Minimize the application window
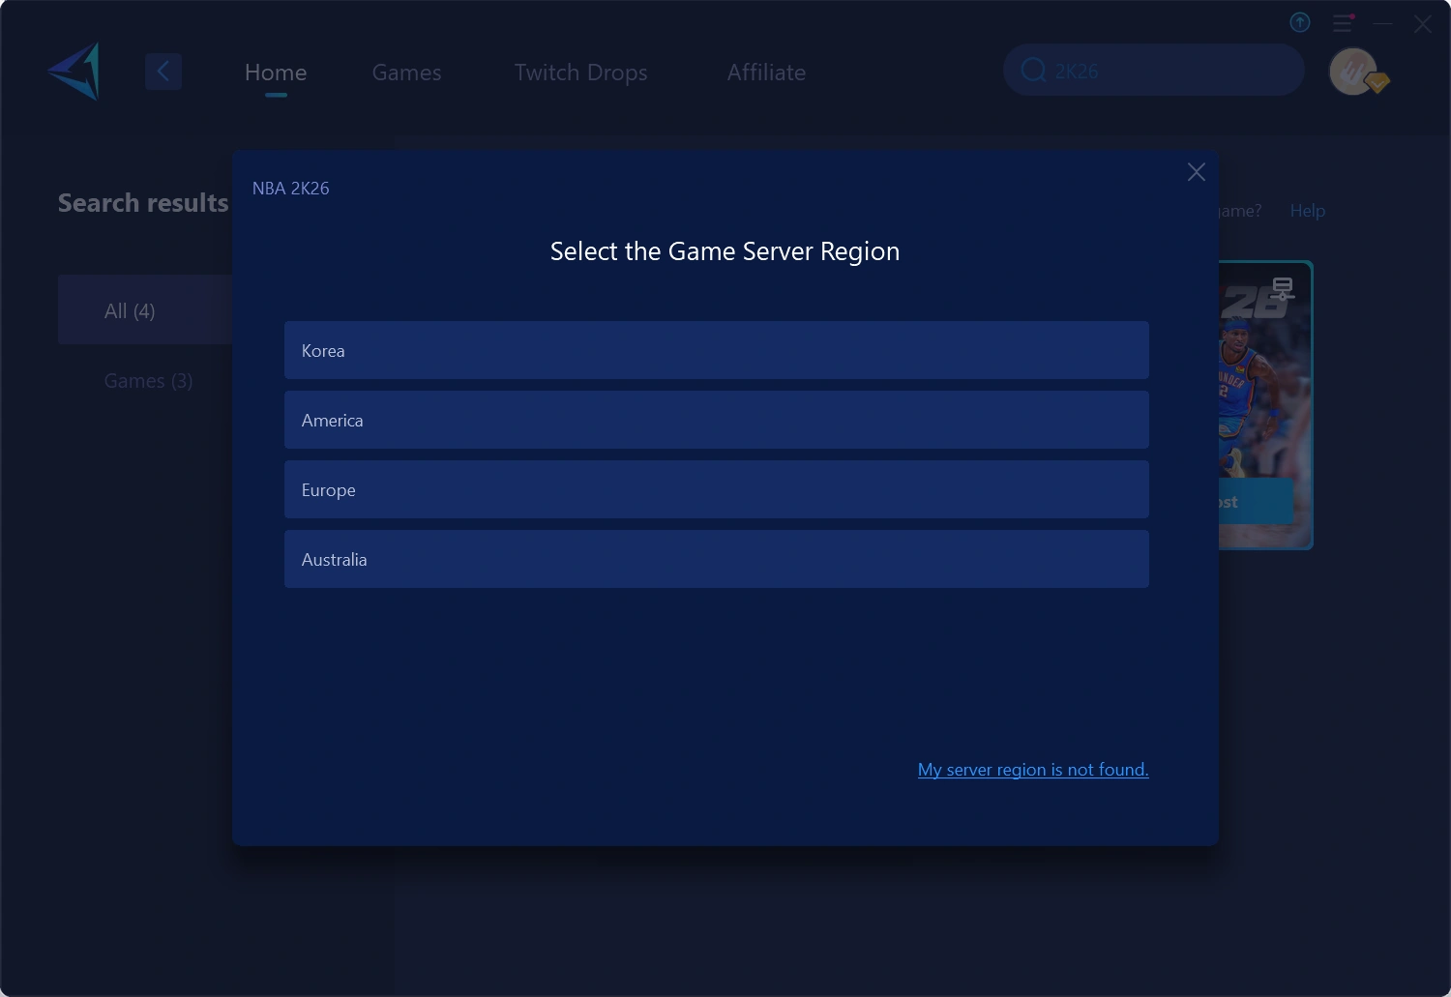This screenshot has width=1451, height=997. point(1383,23)
